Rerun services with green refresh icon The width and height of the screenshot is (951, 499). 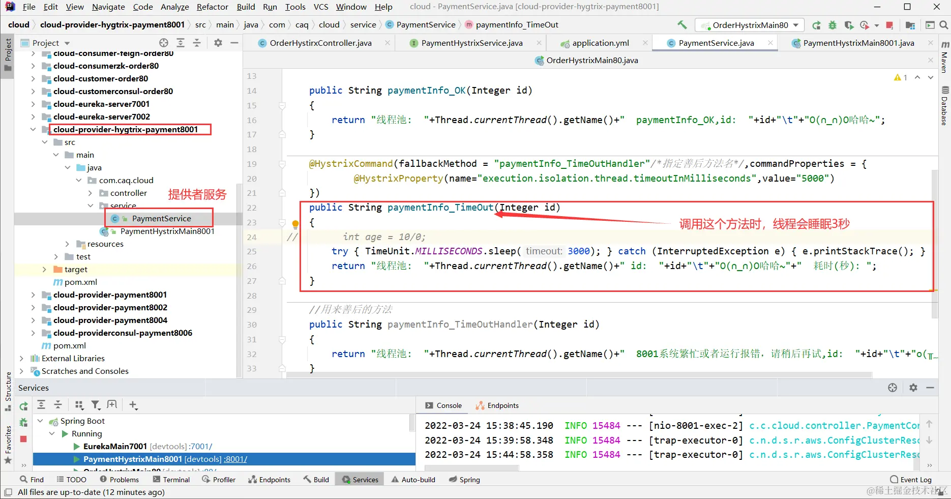tap(23, 406)
